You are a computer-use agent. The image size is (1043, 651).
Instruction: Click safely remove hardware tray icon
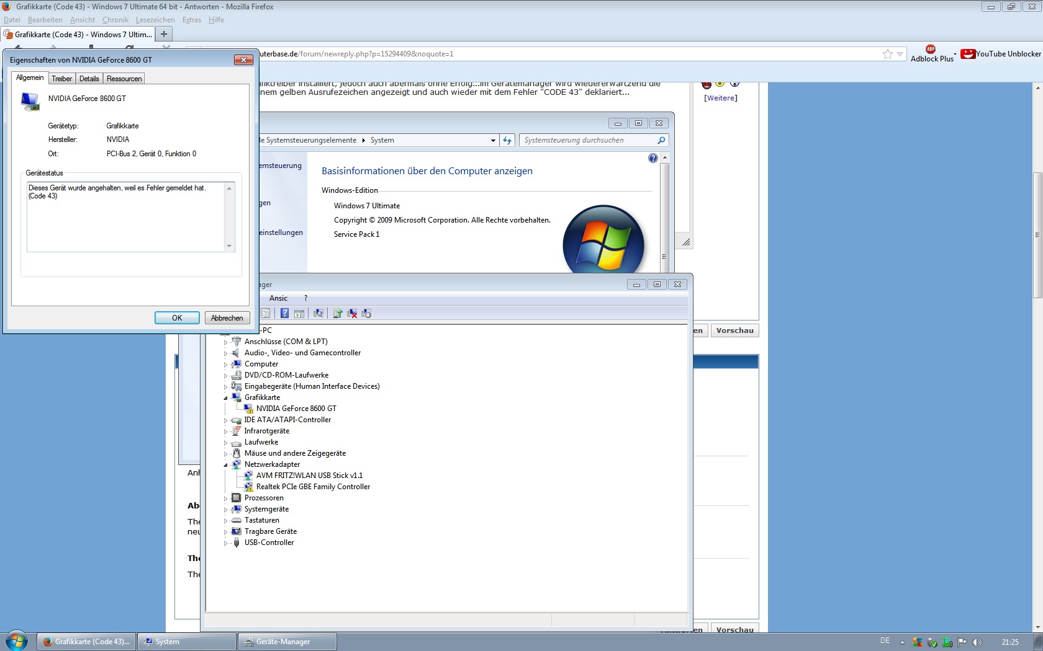[932, 642]
